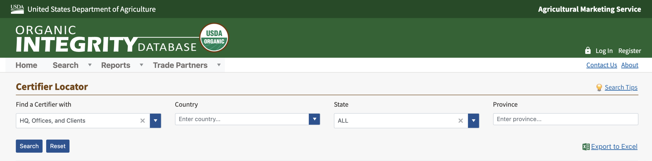652x161 pixels.
Task: Open the Trade Partners menu
Action: [180, 65]
